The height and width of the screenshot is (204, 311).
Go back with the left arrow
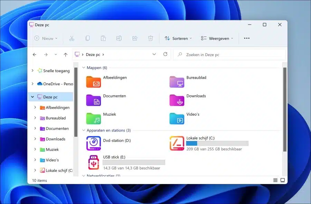pos(35,55)
